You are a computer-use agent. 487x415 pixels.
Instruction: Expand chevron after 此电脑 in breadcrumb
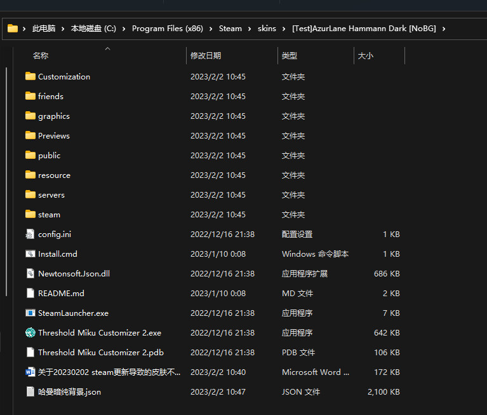click(x=63, y=29)
